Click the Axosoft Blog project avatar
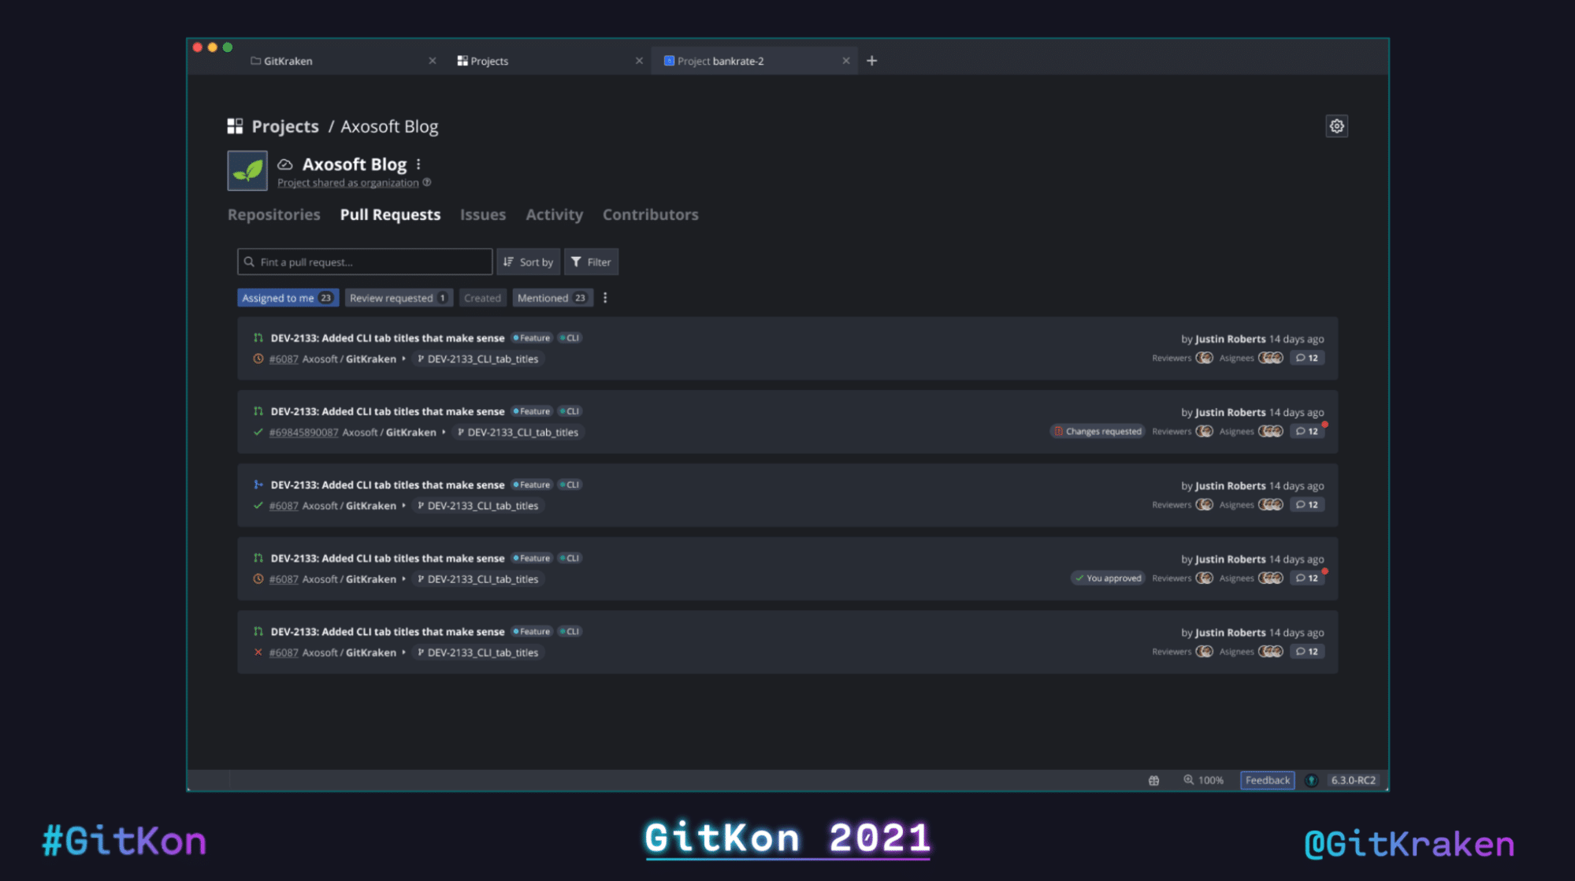1575x881 pixels. (247, 170)
